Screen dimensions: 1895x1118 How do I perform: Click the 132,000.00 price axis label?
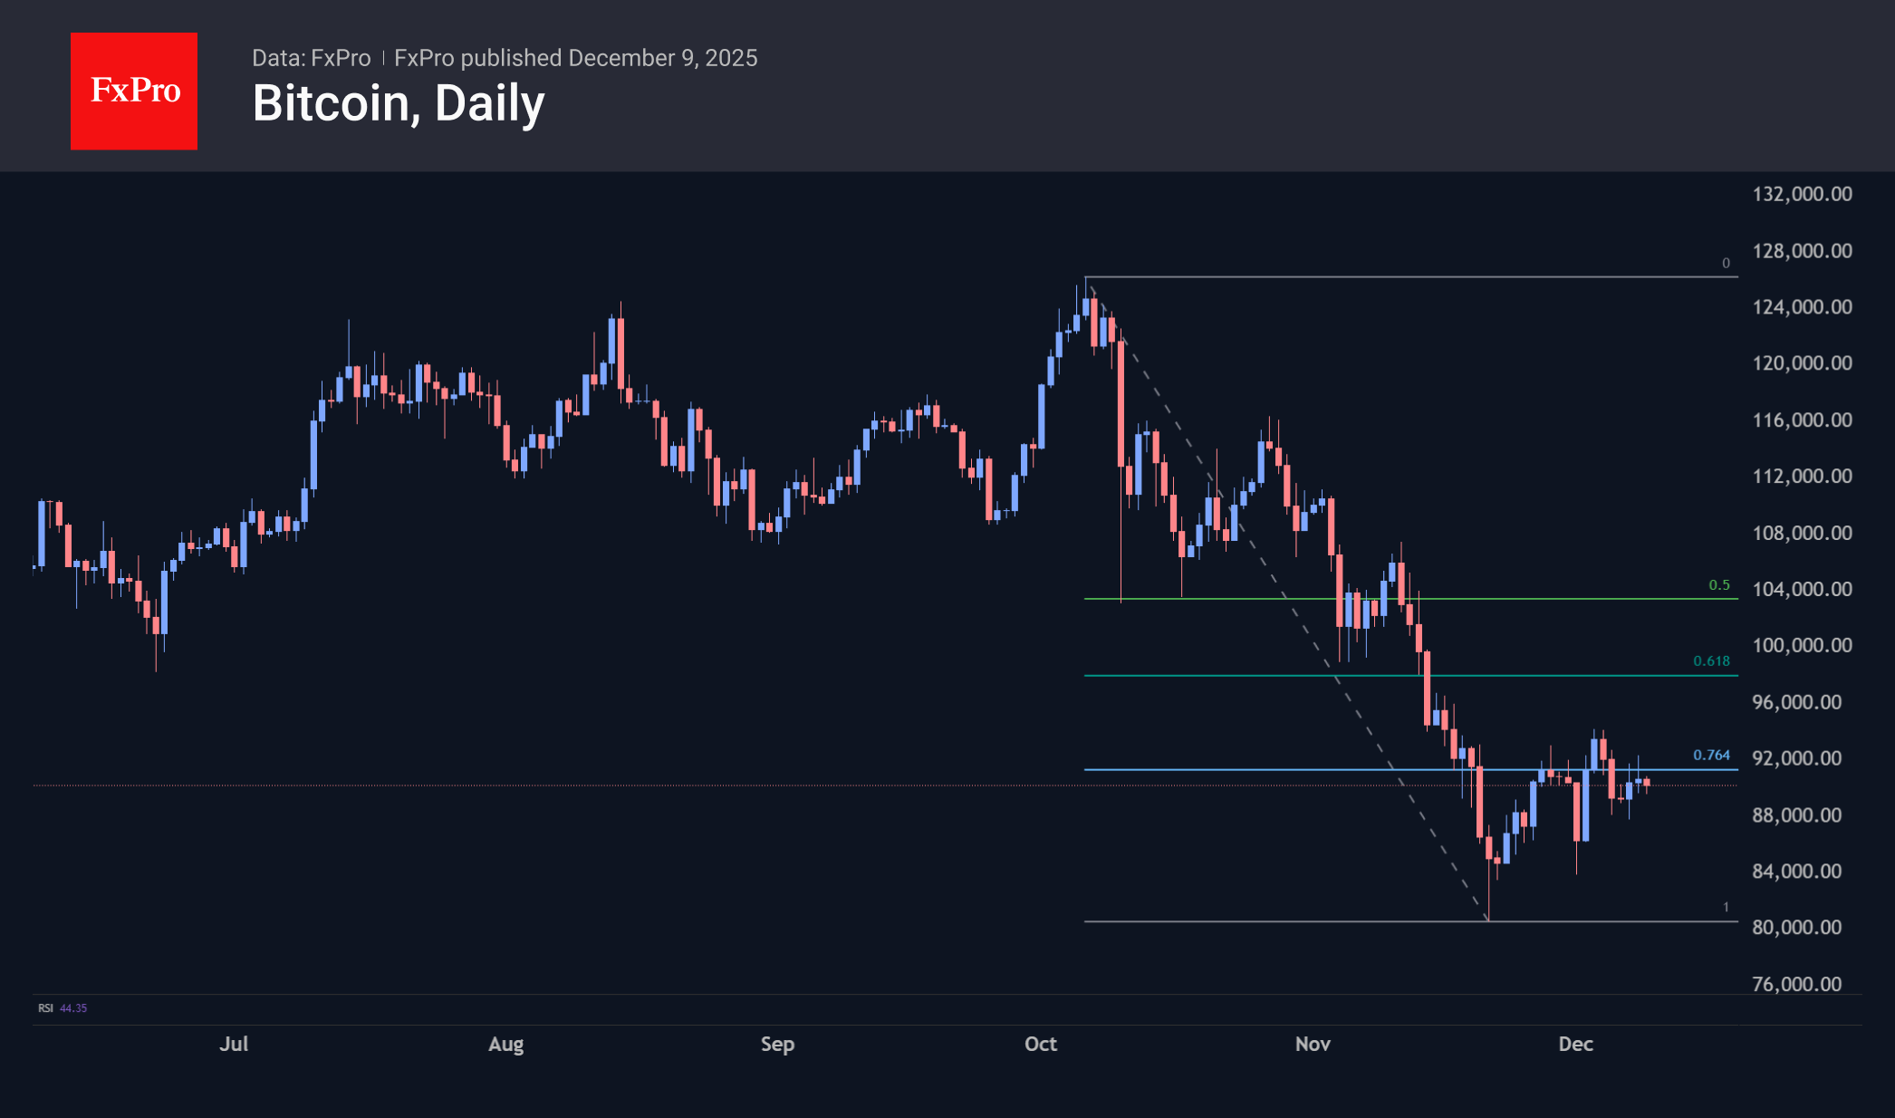[1802, 194]
